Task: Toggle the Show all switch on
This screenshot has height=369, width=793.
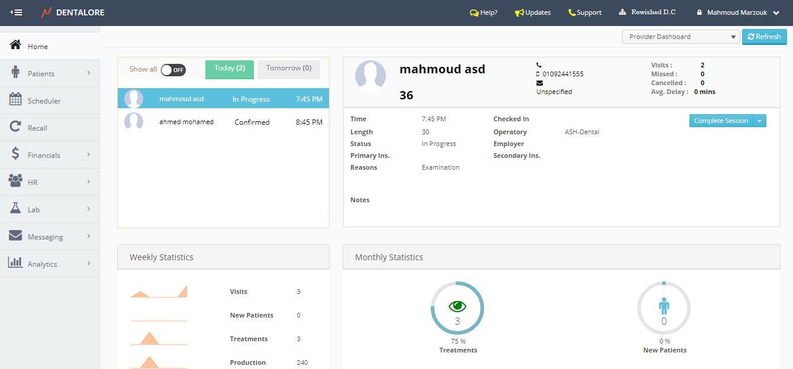Action: (173, 70)
